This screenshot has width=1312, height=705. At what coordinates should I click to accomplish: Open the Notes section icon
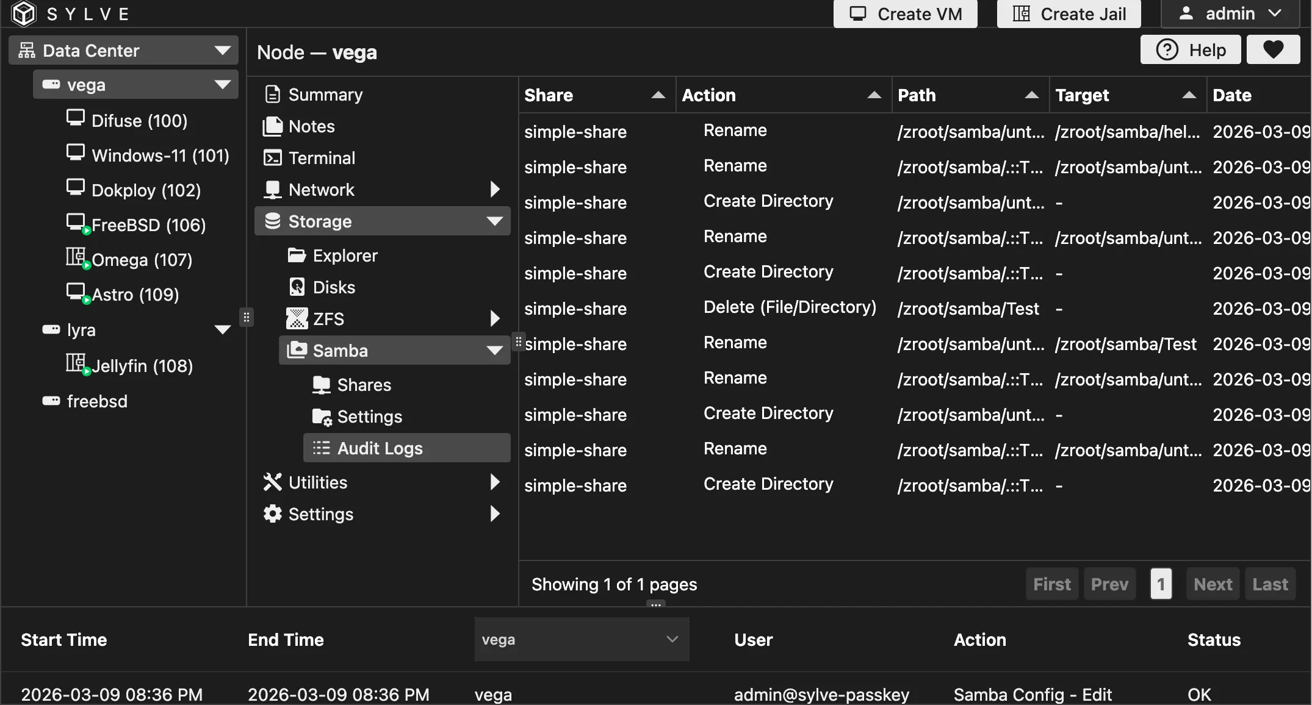[x=272, y=126]
